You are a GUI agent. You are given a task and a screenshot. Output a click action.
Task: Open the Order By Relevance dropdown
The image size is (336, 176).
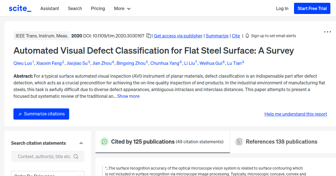pos(48,174)
